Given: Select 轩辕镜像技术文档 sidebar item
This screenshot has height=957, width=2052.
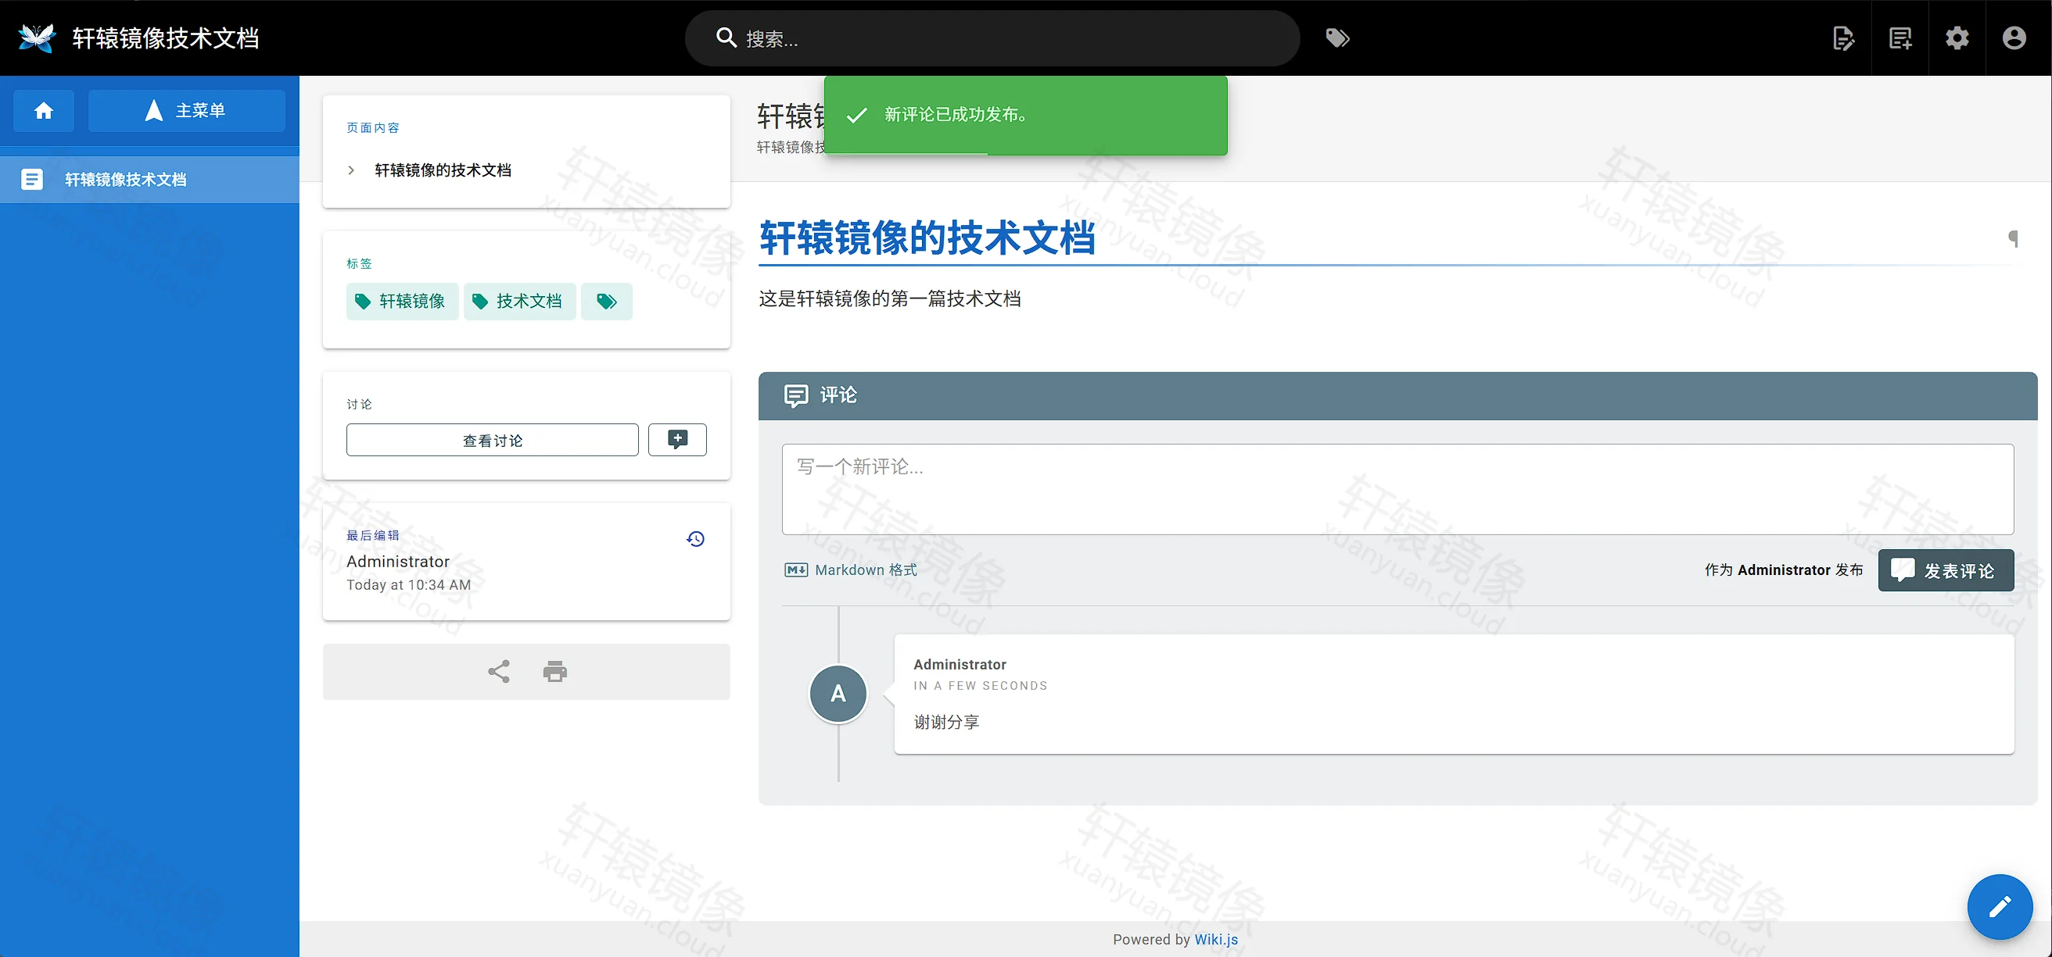Looking at the screenshot, I should point(150,180).
